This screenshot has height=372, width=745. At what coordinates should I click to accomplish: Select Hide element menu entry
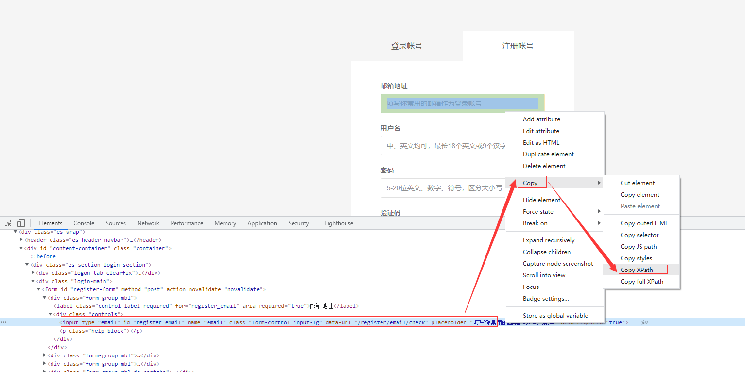(554, 200)
